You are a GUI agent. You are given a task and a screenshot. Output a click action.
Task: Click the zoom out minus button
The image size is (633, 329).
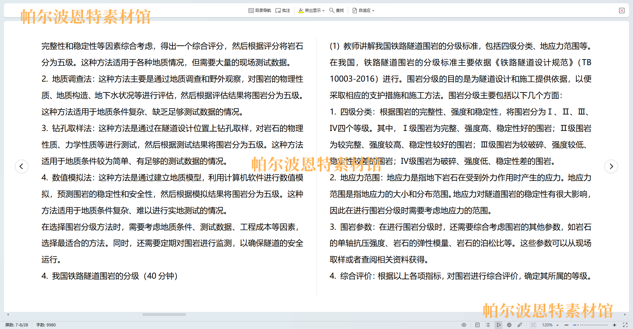(566, 325)
